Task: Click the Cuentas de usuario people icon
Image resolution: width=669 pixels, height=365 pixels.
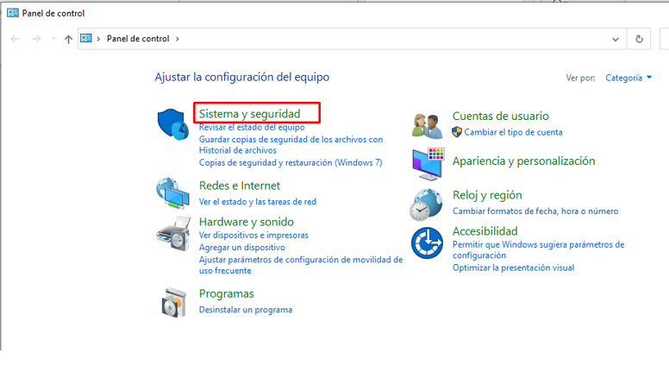Action: click(428, 126)
